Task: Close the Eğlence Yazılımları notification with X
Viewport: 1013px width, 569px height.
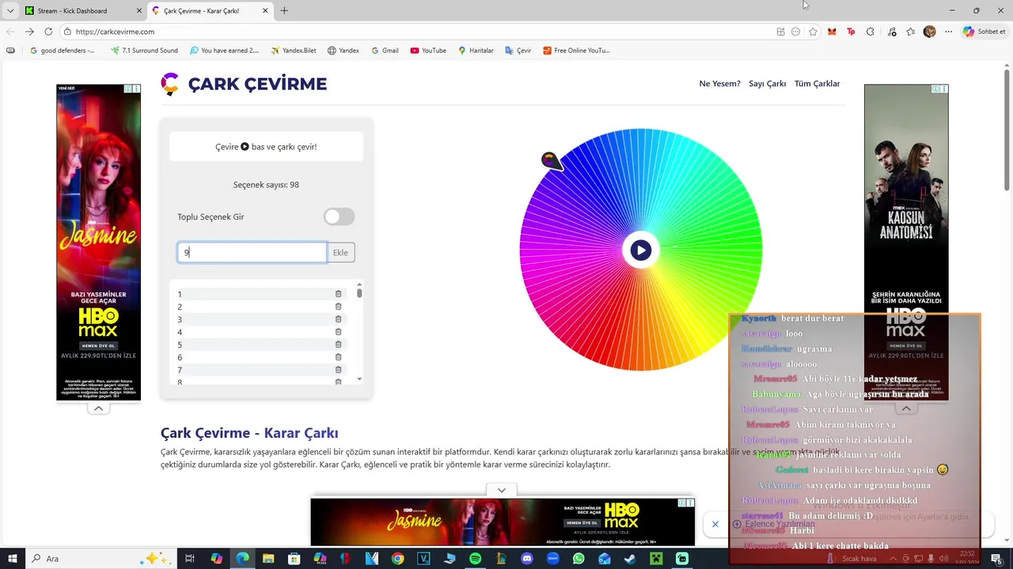Action: pyautogui.click(x=715, y=524)
